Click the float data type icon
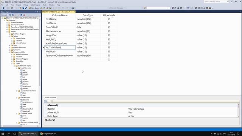 [x=22, y=93]
